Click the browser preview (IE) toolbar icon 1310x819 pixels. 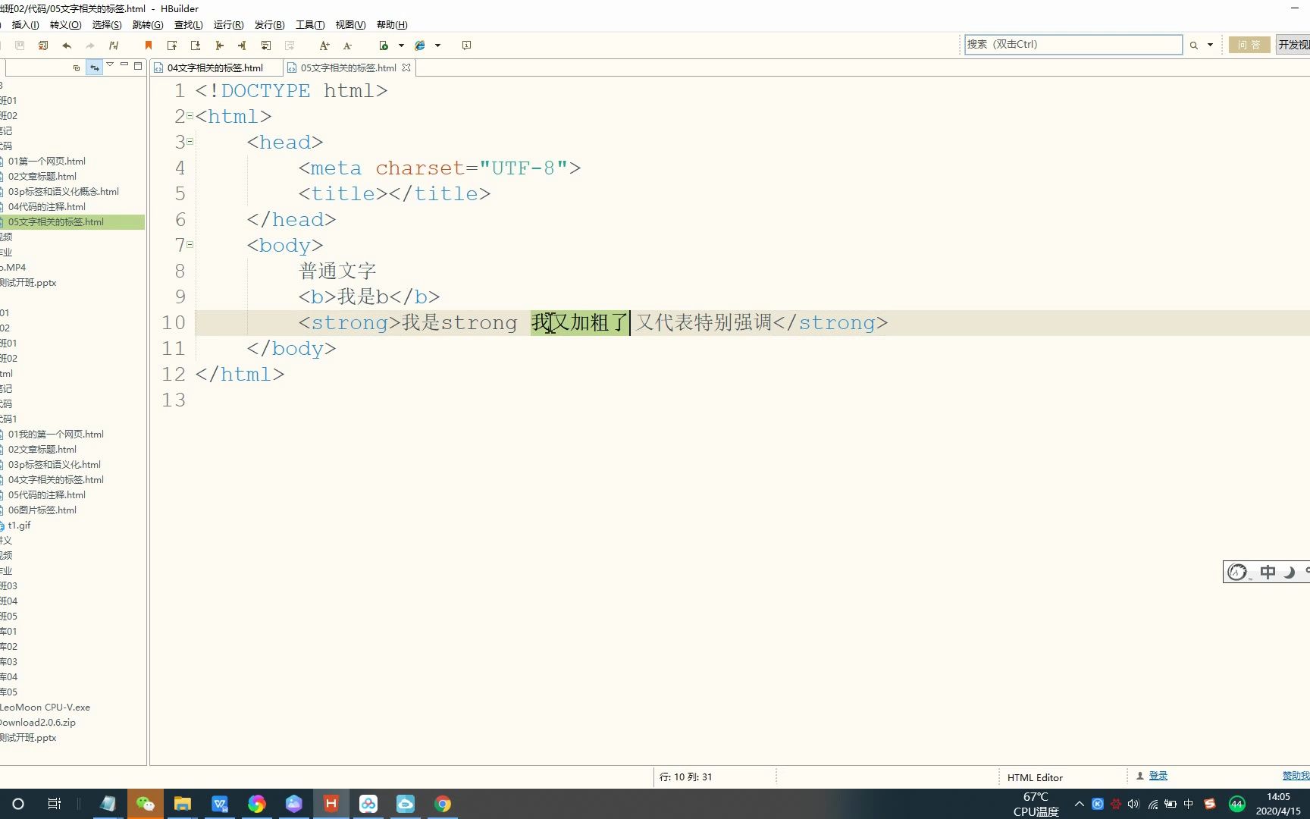[420, 45]
